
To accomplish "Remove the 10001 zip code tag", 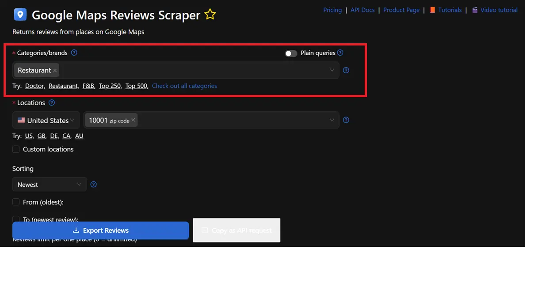I will (x=133, y=121).
